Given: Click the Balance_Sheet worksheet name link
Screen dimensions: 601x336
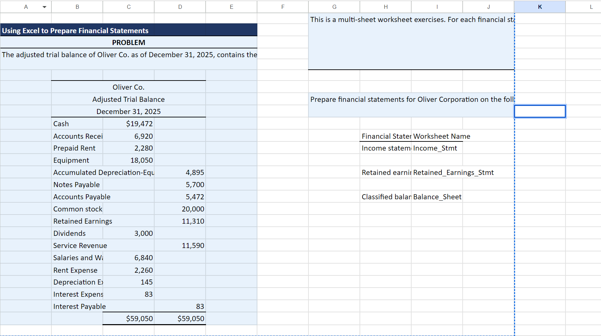Looking at the screenshot, I should (x=437, y=197).
